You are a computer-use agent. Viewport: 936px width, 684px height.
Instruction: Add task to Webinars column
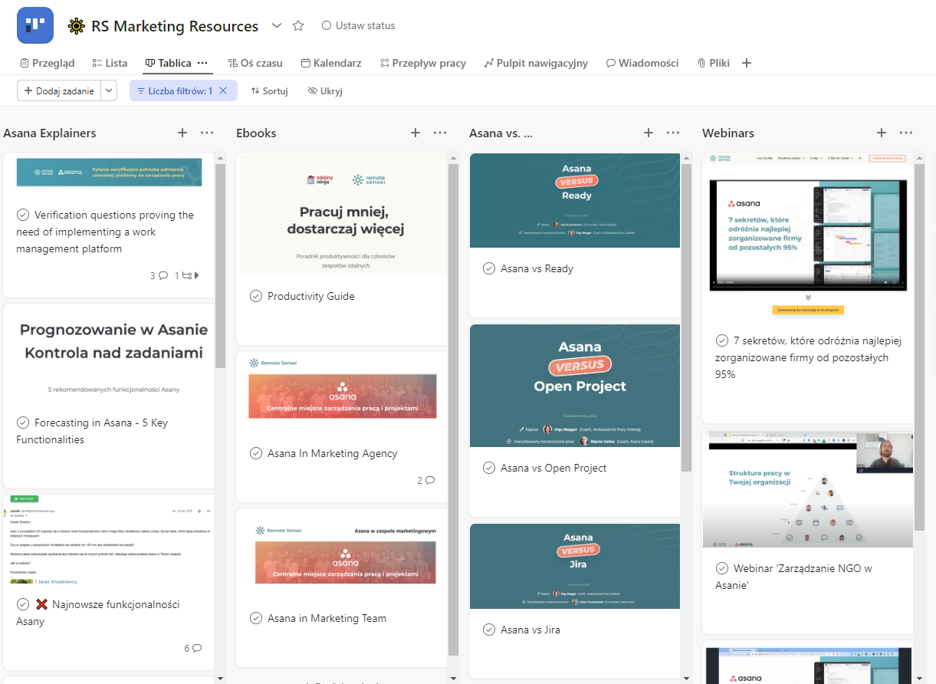pos(882,133)
